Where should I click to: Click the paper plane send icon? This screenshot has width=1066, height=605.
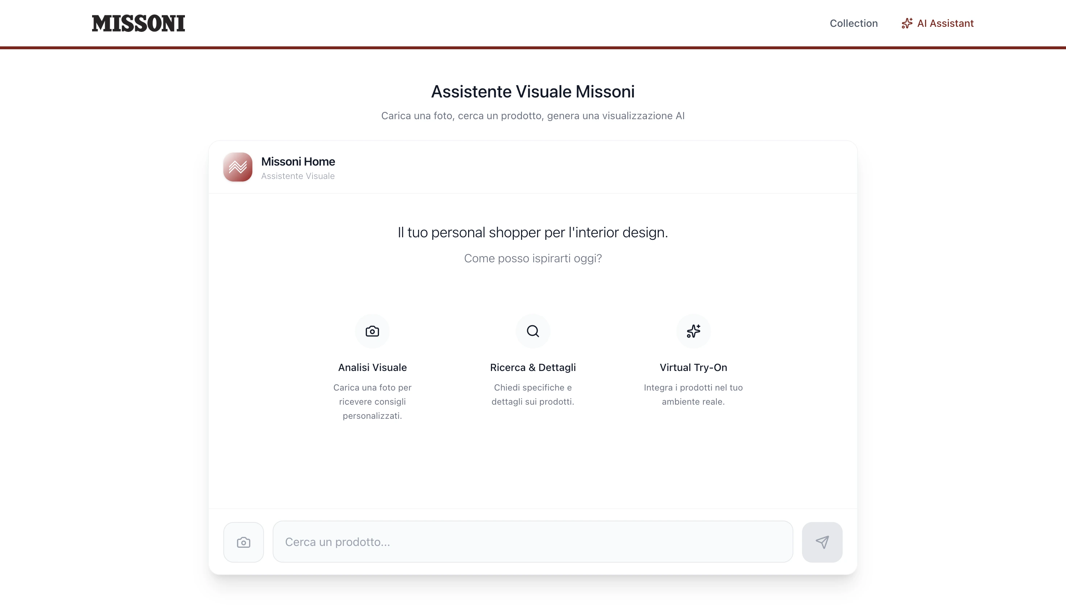[822, 542]
